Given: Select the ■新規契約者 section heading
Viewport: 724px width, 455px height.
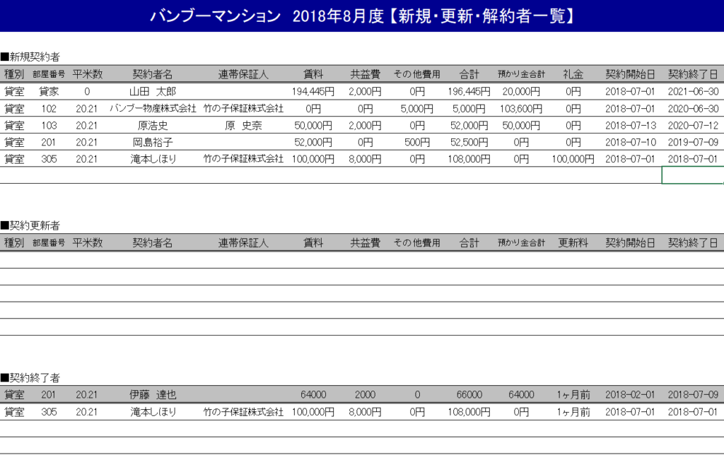Looking at the screenshot, I should pos(30,57).
